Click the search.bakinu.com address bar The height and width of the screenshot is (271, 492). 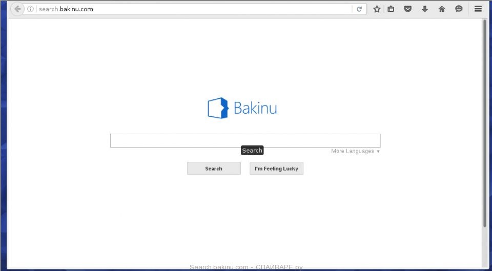coord(195,9)
